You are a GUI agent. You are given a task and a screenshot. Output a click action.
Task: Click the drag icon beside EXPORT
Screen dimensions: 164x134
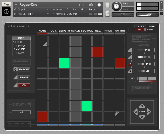pyautogui.click(x=15, y=70)
